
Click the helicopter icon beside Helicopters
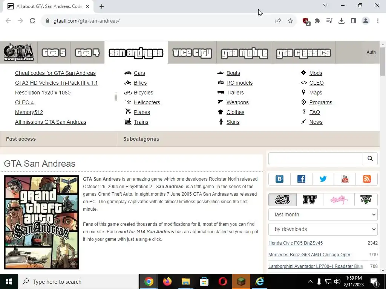tap(128, 102)
